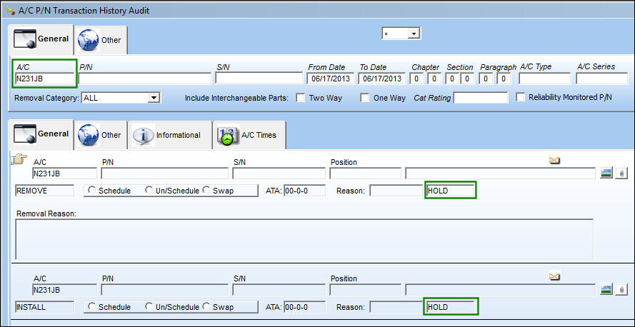Switch to the top Other filter tab
Screen dimensions: 635x327
(x=101, y=40)
